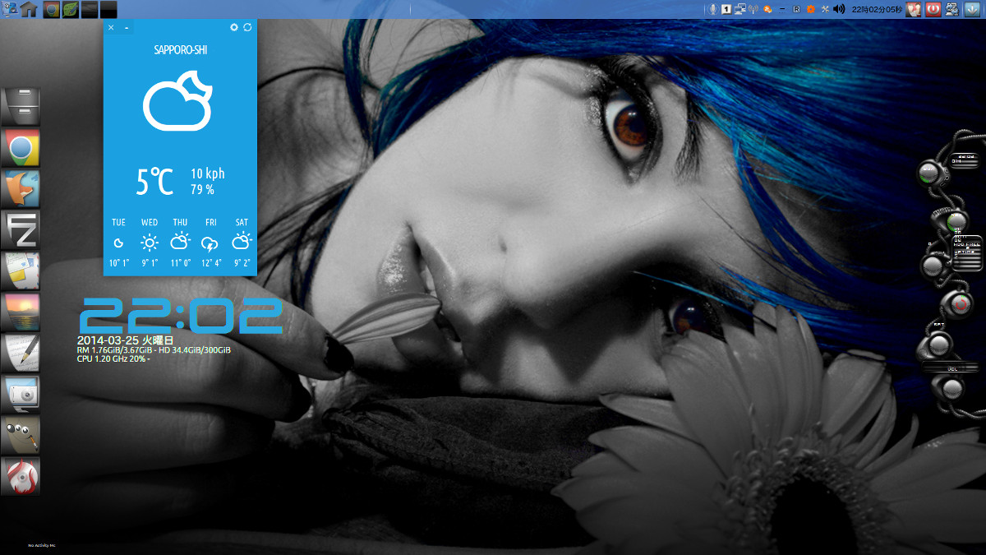Click the crossed tools tray icon
Screen dimensions: 986x555
click(x=824, y=9)
